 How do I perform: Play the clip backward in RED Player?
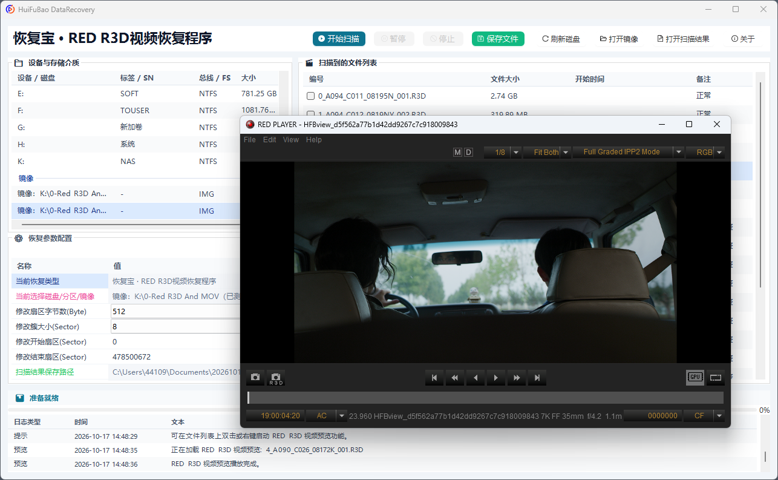(x=476, y=378)
